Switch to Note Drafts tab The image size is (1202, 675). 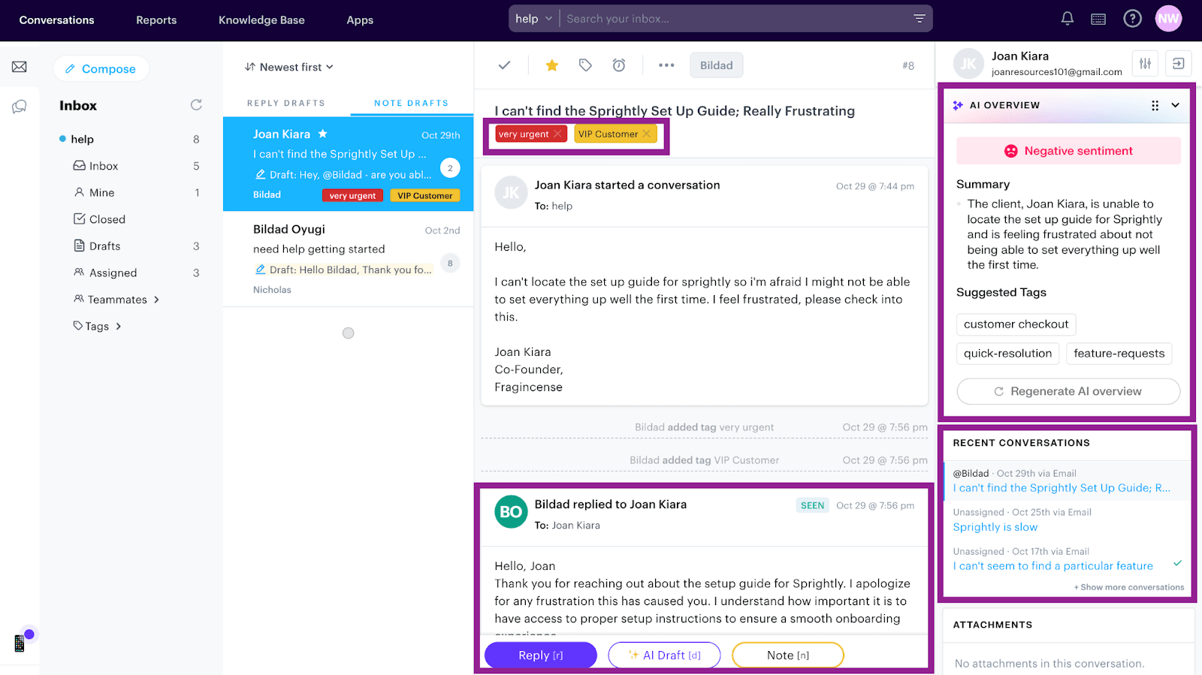pyautogui.click(x=411, y=103)
